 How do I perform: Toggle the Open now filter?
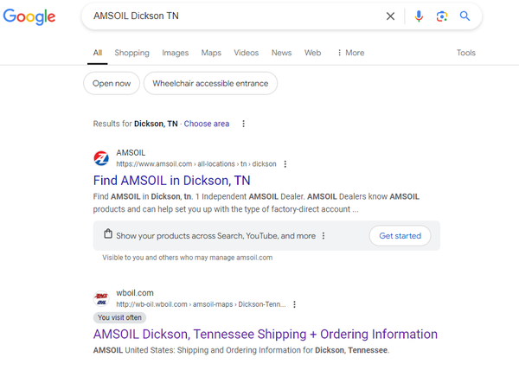point(112,84)
